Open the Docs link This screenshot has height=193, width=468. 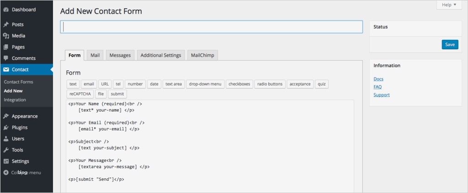pos(378,79)
